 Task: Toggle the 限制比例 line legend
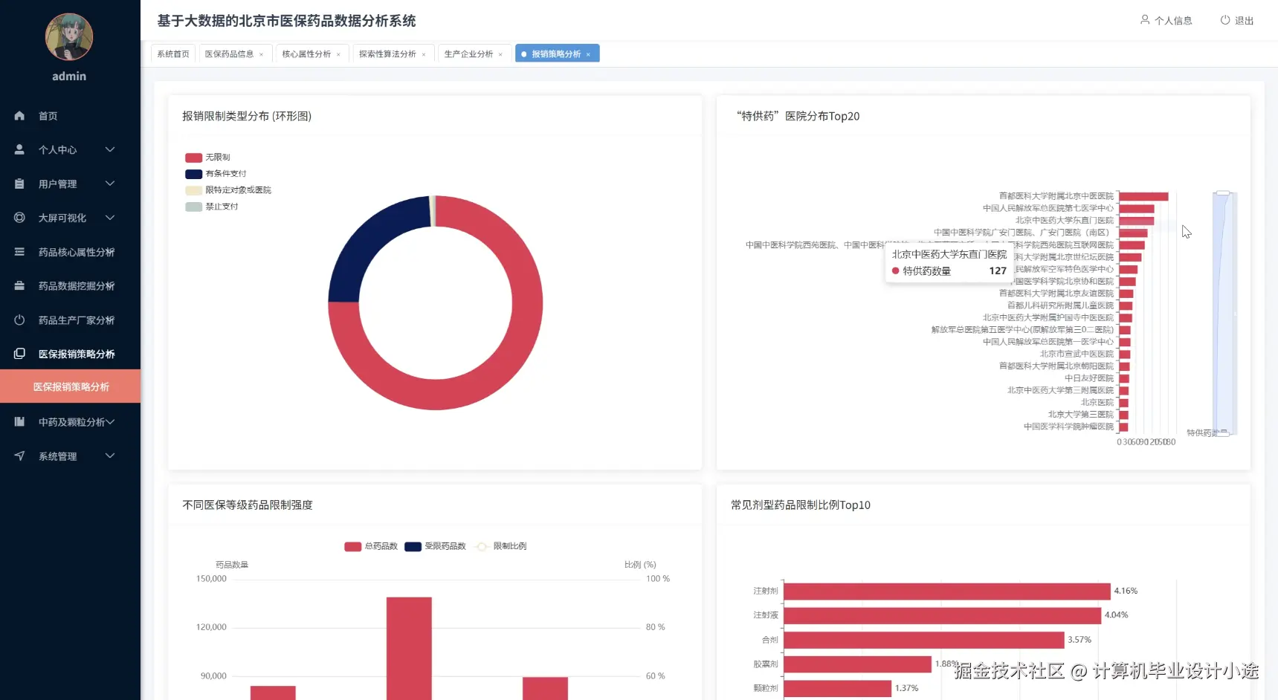(502, 546)
